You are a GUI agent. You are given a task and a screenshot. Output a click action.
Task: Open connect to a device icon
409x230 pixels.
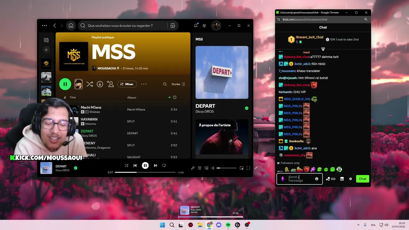pyautogui.click(x=206, y=168)
